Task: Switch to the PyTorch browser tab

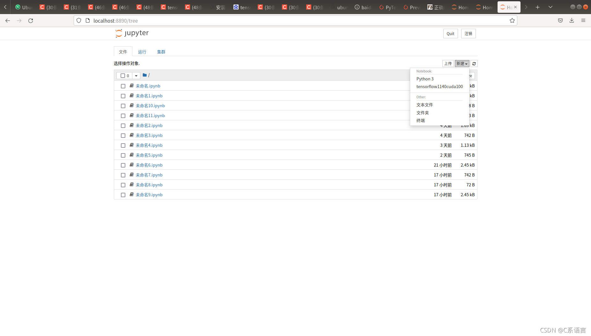Action: pyautogui.click(x=388, y=7)
